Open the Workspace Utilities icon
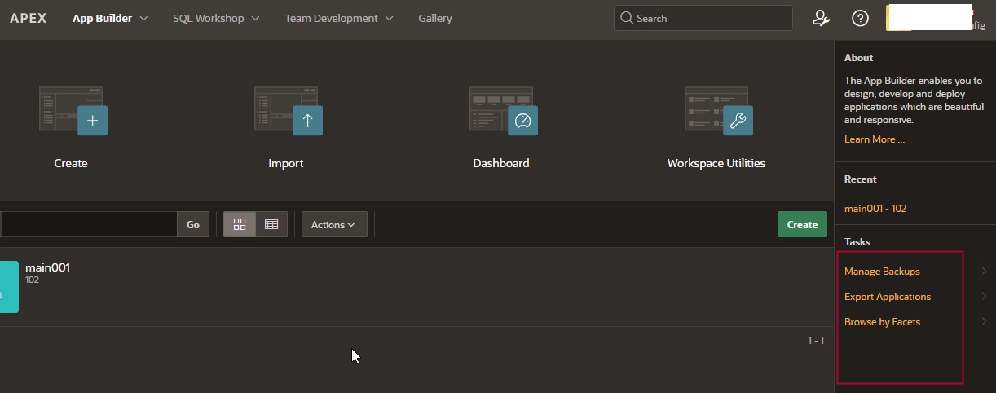This screenshot has height=393, width=996. tap(718, 111)
